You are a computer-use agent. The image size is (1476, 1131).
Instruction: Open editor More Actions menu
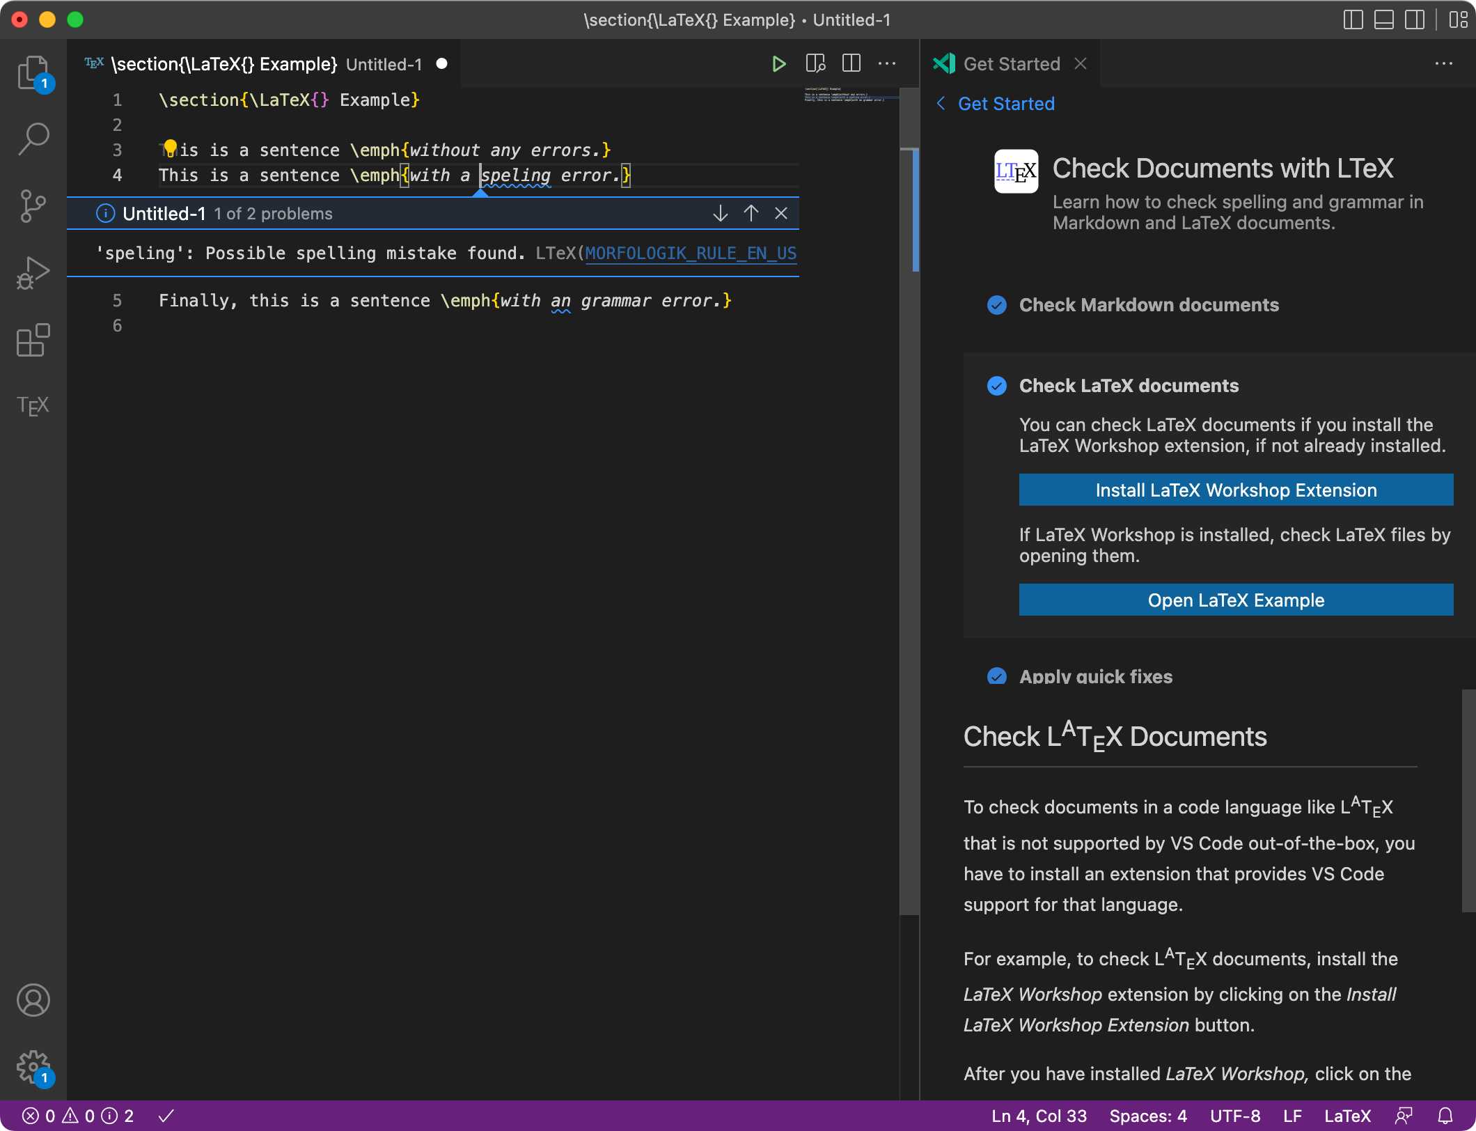[888, 63]
